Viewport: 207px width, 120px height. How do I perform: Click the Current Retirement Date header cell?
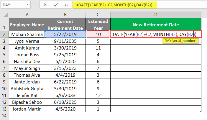[x=65, y=24]
